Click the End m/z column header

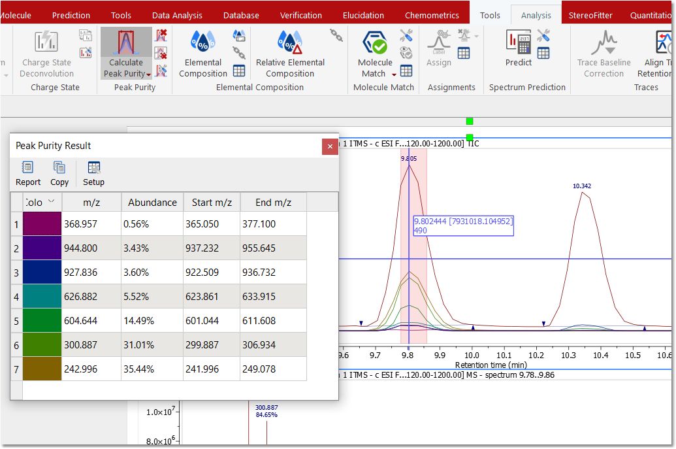tap(273, 203)
